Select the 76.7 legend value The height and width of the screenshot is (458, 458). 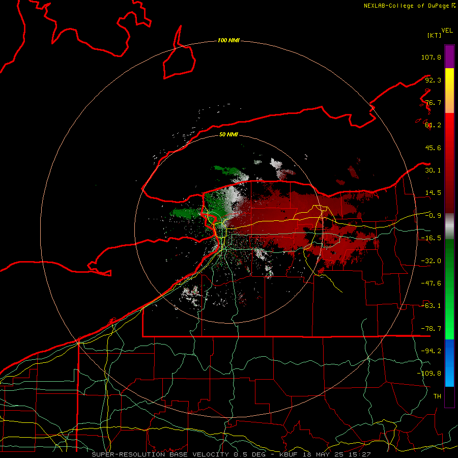[x=433, y=102]
